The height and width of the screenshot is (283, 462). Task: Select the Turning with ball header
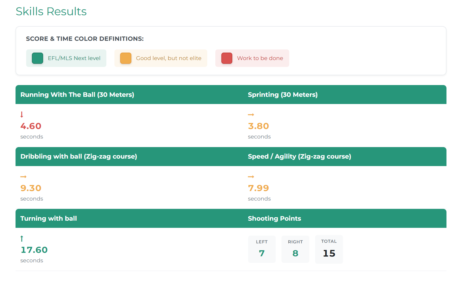coord(49,218)
